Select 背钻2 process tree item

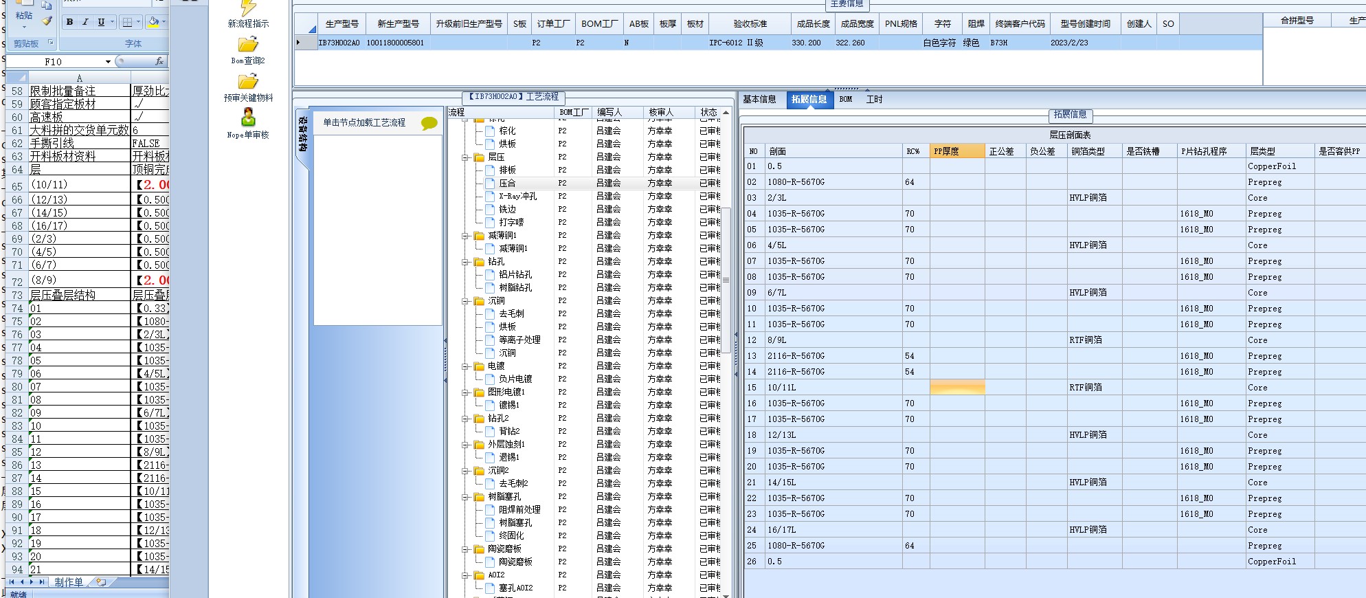(x=509, y=432)
